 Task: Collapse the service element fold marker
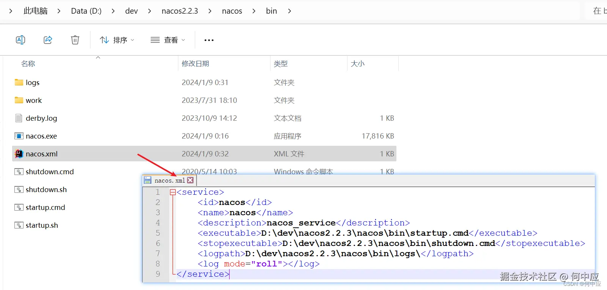173,192
